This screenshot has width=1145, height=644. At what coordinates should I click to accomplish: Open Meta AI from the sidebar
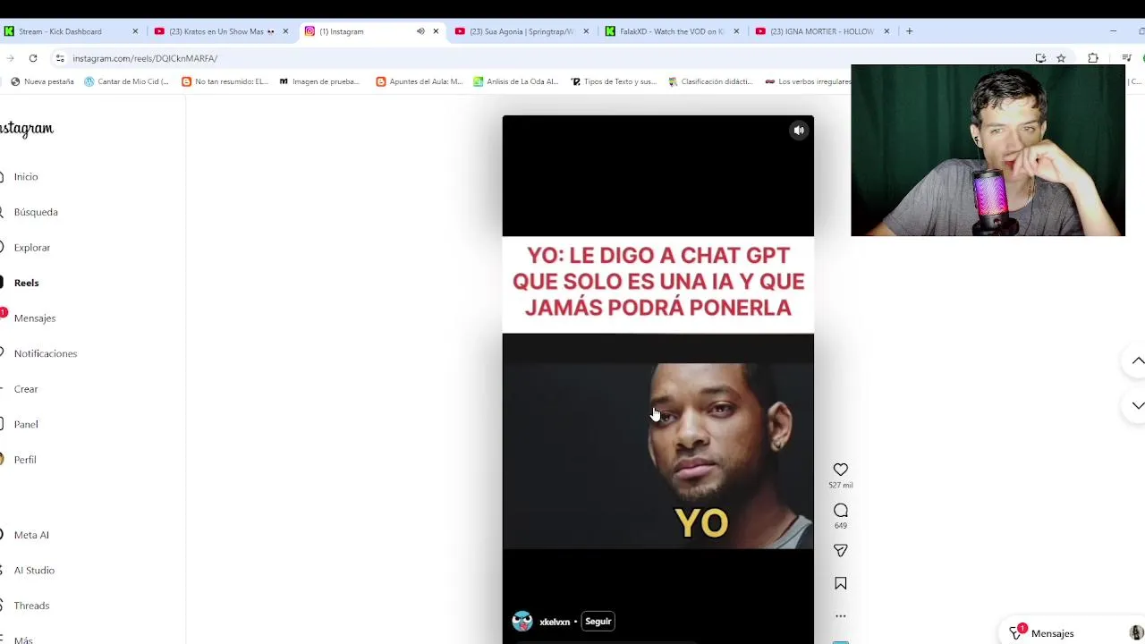pos(30,535)
